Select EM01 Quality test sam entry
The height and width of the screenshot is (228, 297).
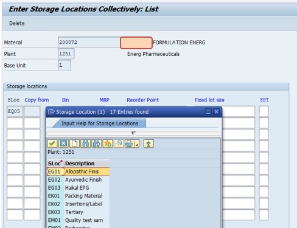point(79,220)
